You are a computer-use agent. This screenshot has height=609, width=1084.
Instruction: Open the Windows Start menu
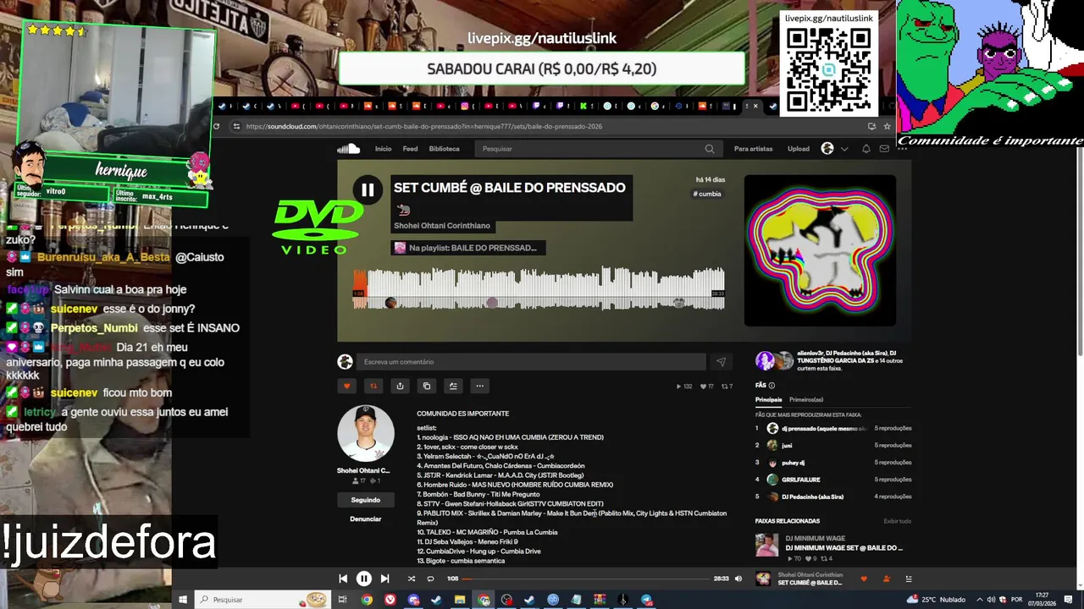182,600
